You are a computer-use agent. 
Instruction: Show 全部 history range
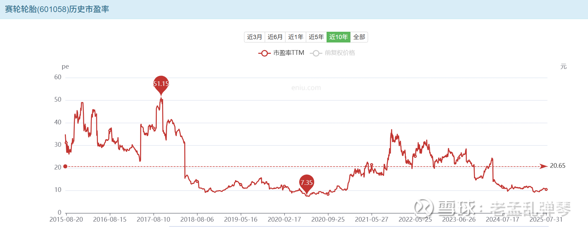click(359, 37)
